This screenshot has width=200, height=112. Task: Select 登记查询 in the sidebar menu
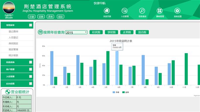pyautogui.click(x=13, y=32)
